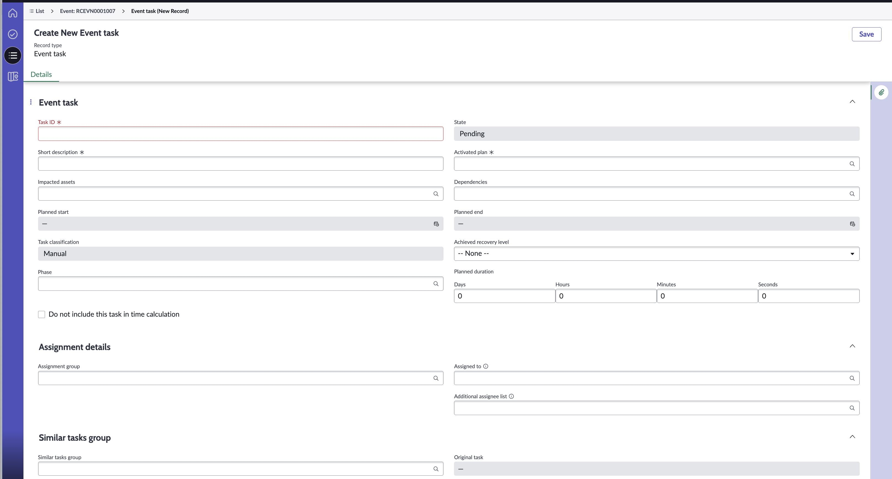Screen dimensions: 892x479
Task: Go to List breadcrumb link
Action: tap(40, 11)
